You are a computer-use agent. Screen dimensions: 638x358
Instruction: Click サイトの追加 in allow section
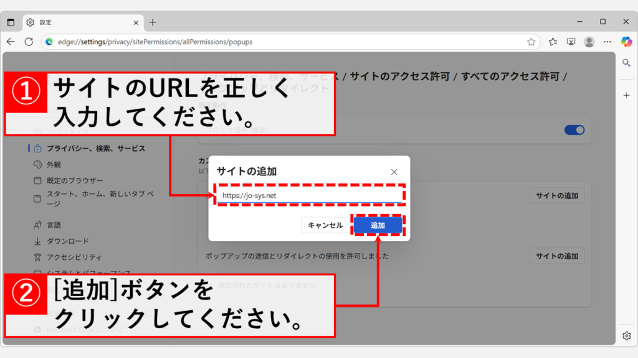pyautogui.click(x=557, y=256)
